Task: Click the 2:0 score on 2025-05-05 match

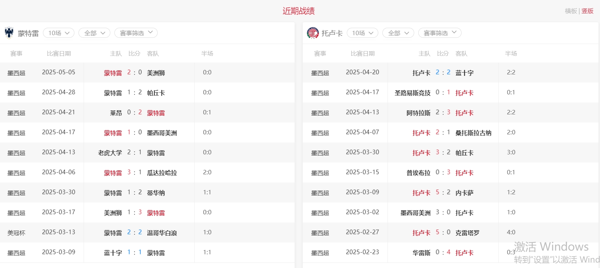Action: tap(134, 73)
